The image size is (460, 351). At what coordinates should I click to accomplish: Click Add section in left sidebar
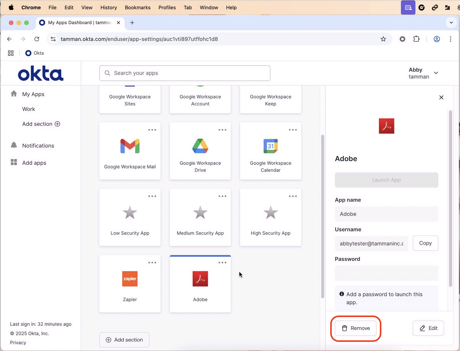pyautogui.click(x=41, y=124)
